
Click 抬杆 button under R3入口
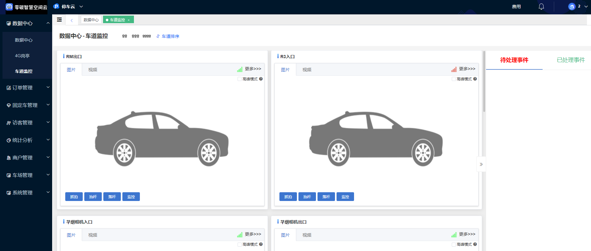click(x=307, y=197)
